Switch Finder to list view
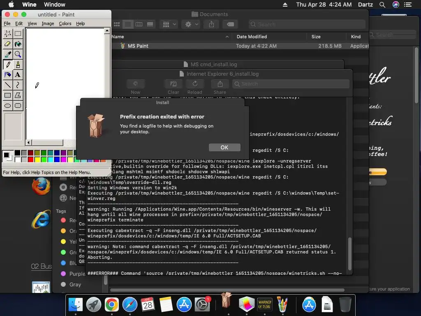This screenshot has height=316, width=421. (x=128, y=24)
